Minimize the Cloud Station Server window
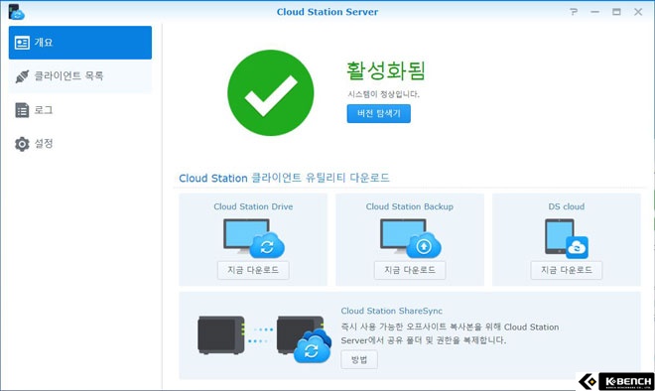This screenshot has width=655, height=391. (594, 12)
